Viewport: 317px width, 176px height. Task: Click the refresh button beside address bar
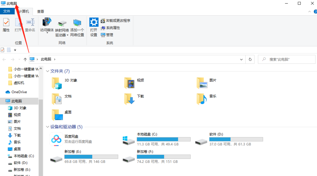coord(250,59)
